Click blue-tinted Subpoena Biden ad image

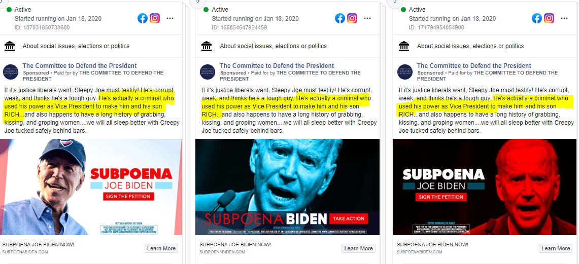click(287, 187)
